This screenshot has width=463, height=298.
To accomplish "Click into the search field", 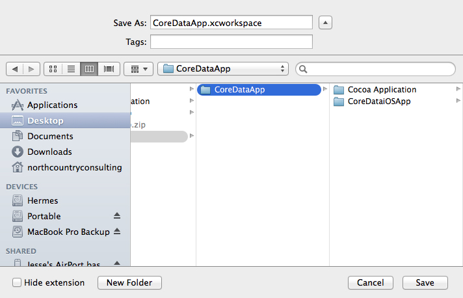I will (x=375, y=69).
